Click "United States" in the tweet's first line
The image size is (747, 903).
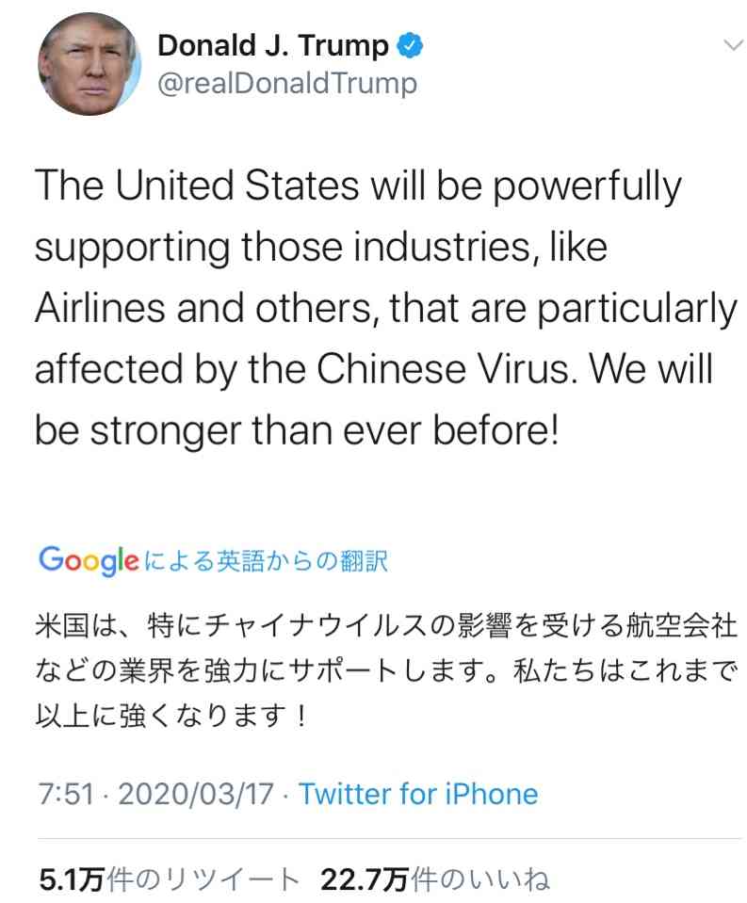237,187
